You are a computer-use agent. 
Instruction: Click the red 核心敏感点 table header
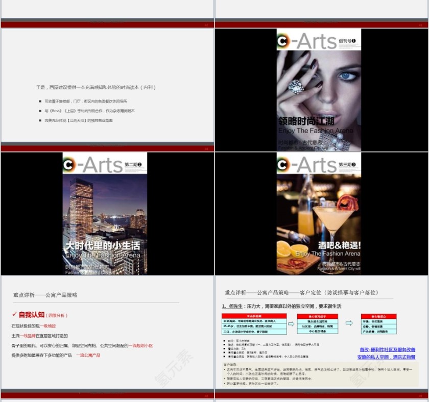[x=378, y=316]
